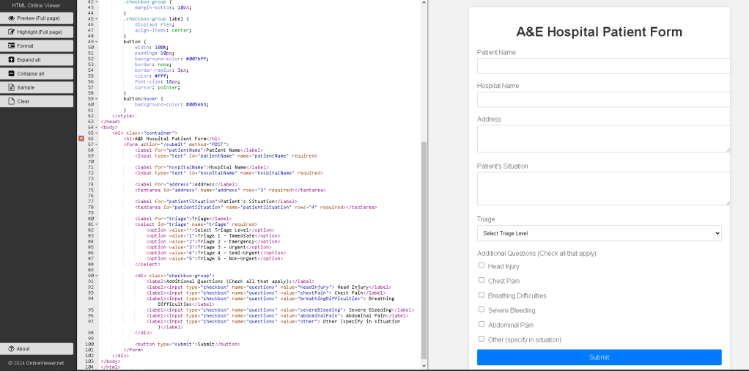This screenshot has width=749, height=371.
Task: Click the A&E Hospital Patient Form heading
Action: pos(599,32)
